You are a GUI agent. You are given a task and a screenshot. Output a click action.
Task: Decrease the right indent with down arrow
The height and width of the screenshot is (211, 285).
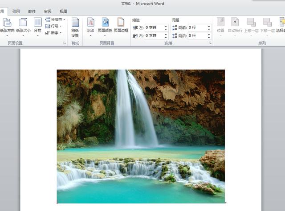[x=166, y=38]
